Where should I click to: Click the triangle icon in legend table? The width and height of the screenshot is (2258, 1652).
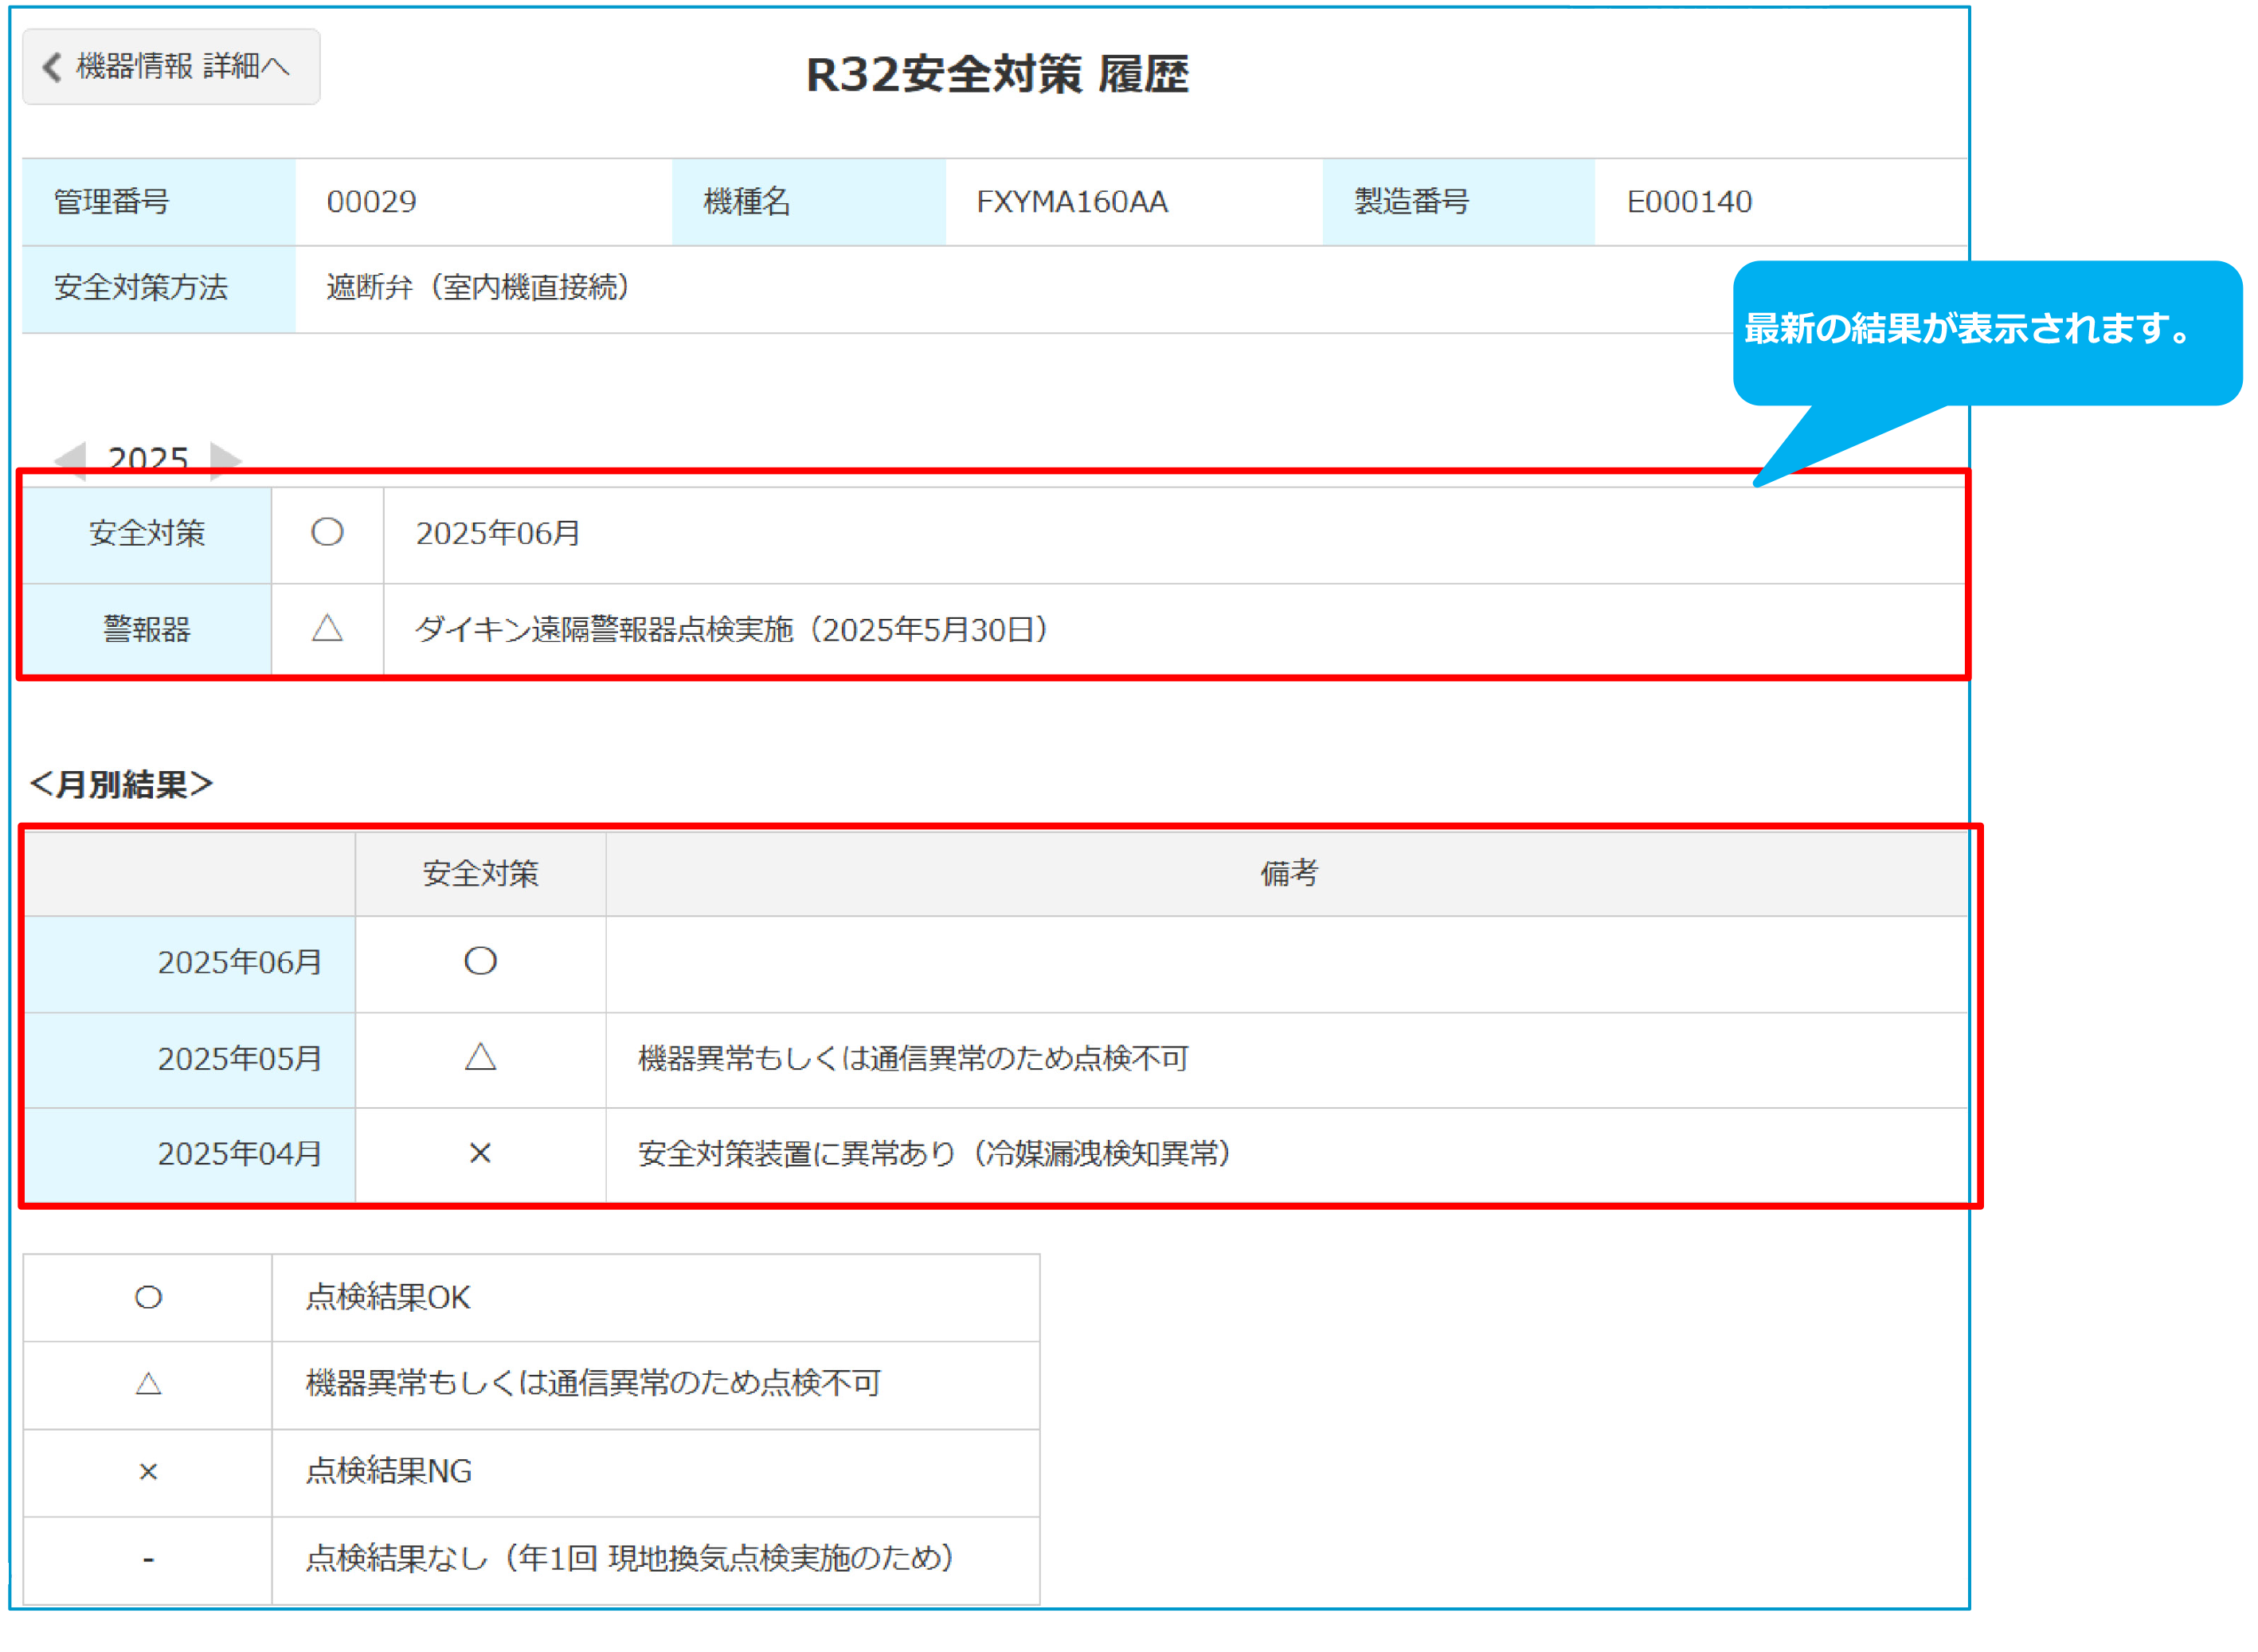[x=148, y=1385]
